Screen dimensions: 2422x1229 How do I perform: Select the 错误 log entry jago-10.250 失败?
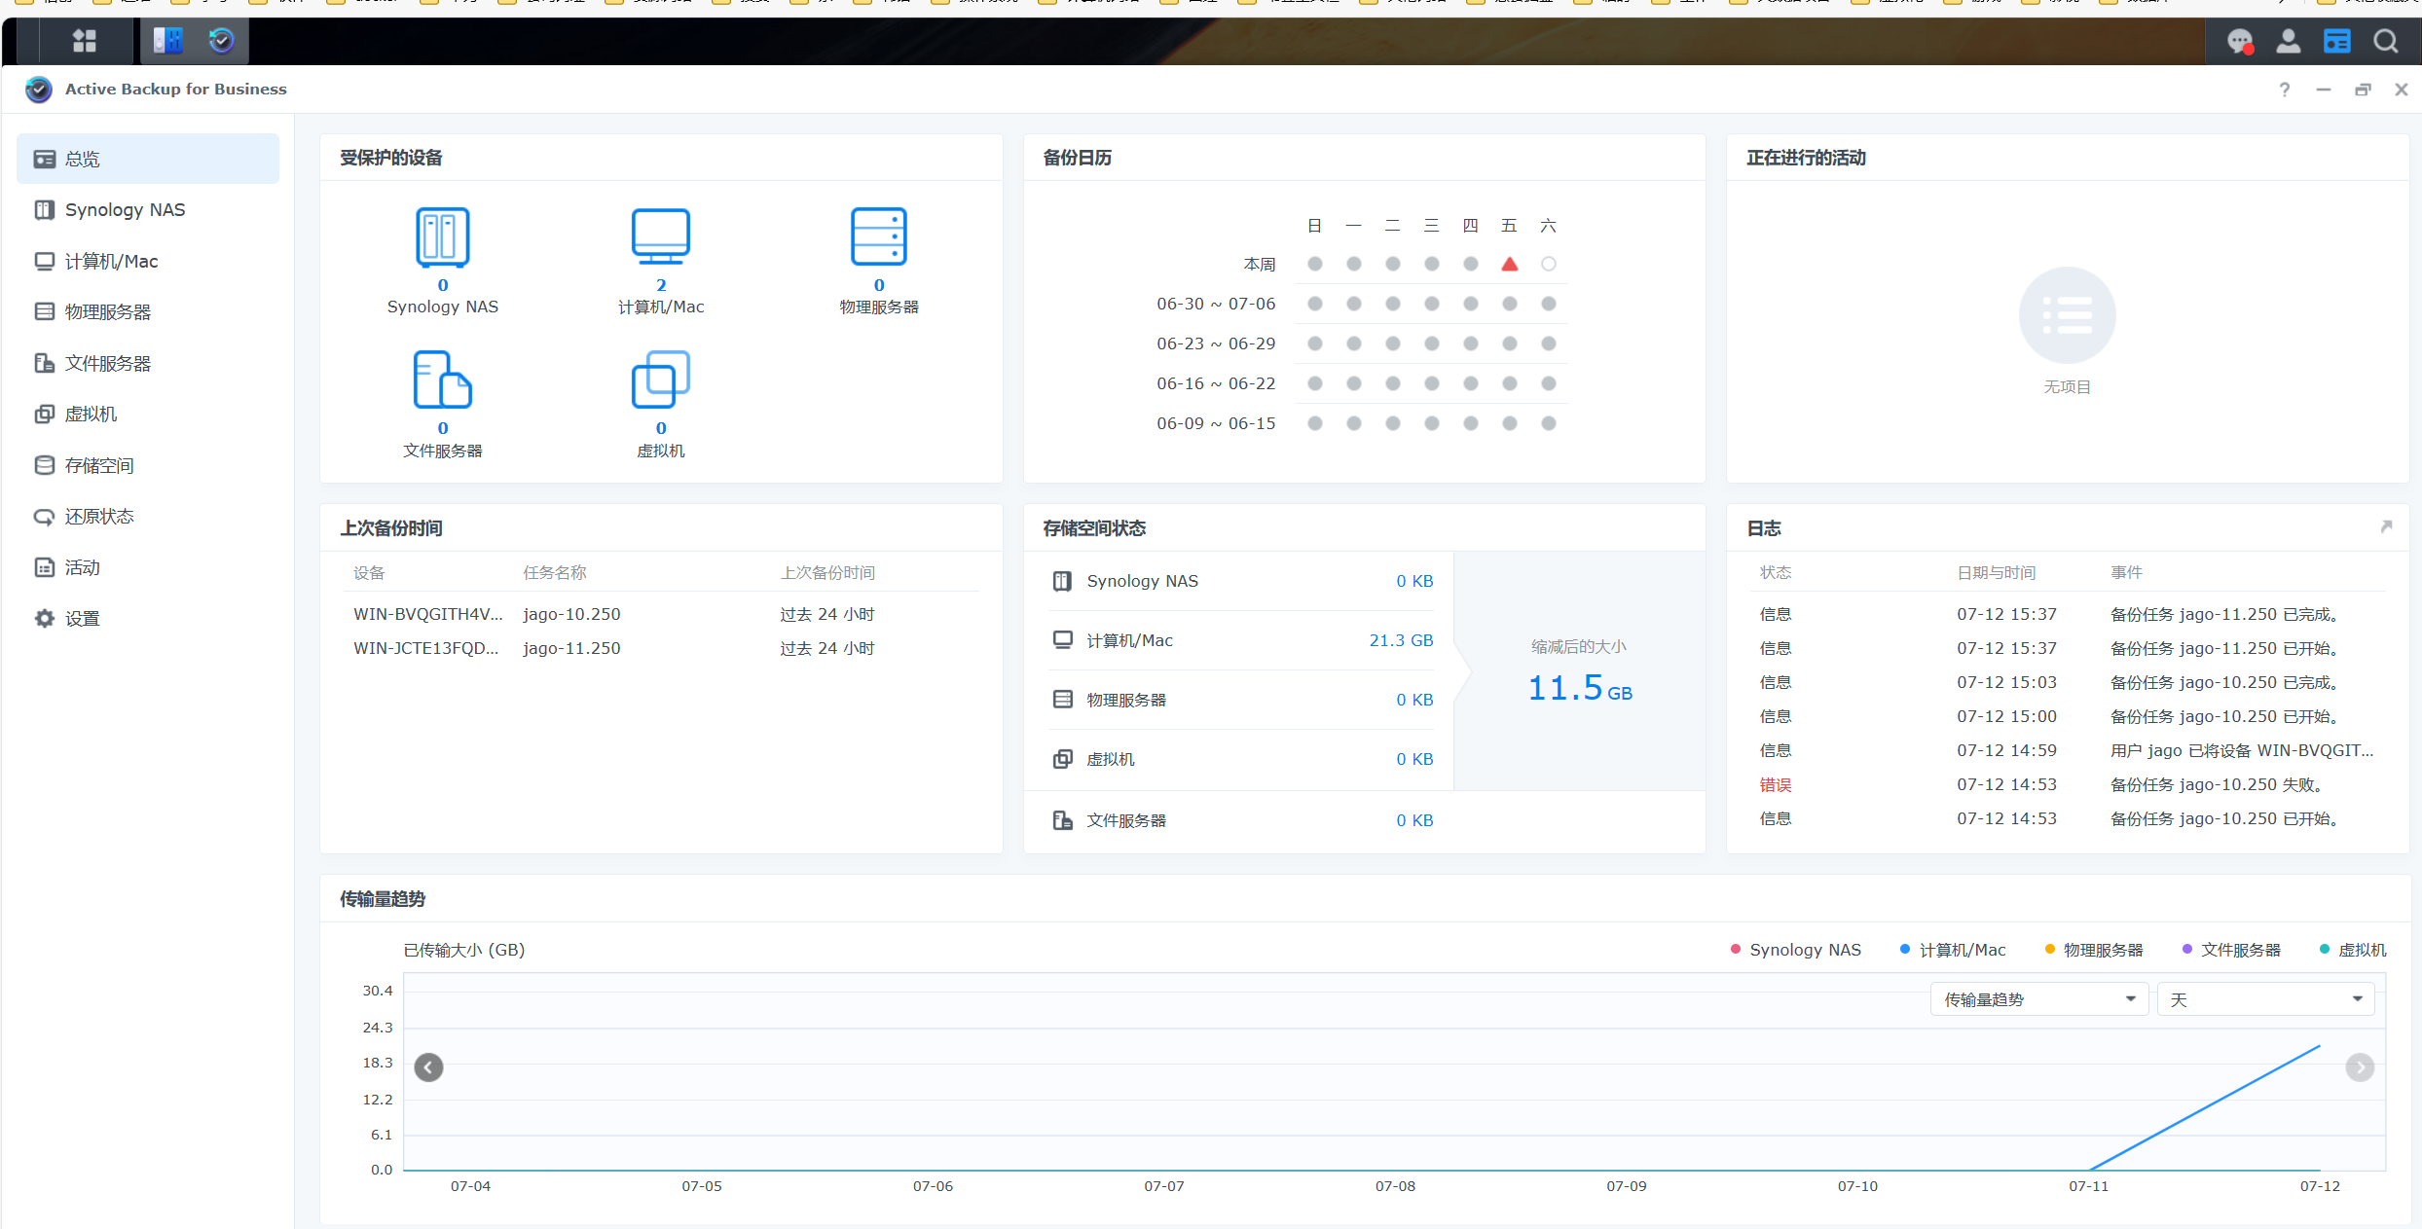[2067, 784]
